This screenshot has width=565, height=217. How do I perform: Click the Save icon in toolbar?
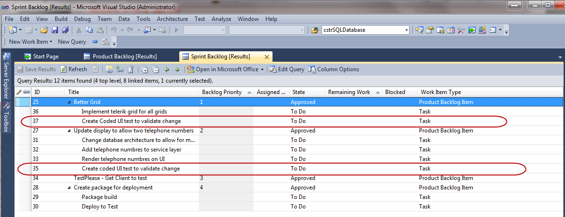tap(54, 30)
